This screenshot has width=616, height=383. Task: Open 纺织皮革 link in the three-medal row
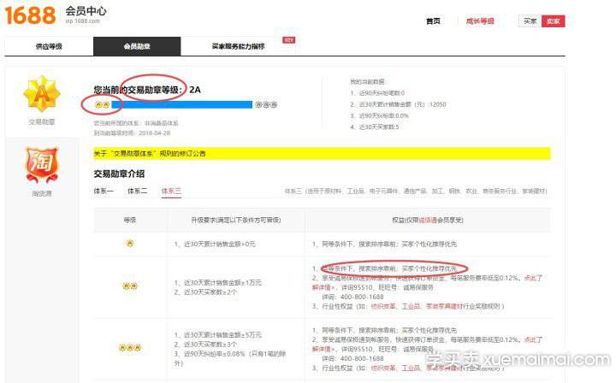(383, 368)
